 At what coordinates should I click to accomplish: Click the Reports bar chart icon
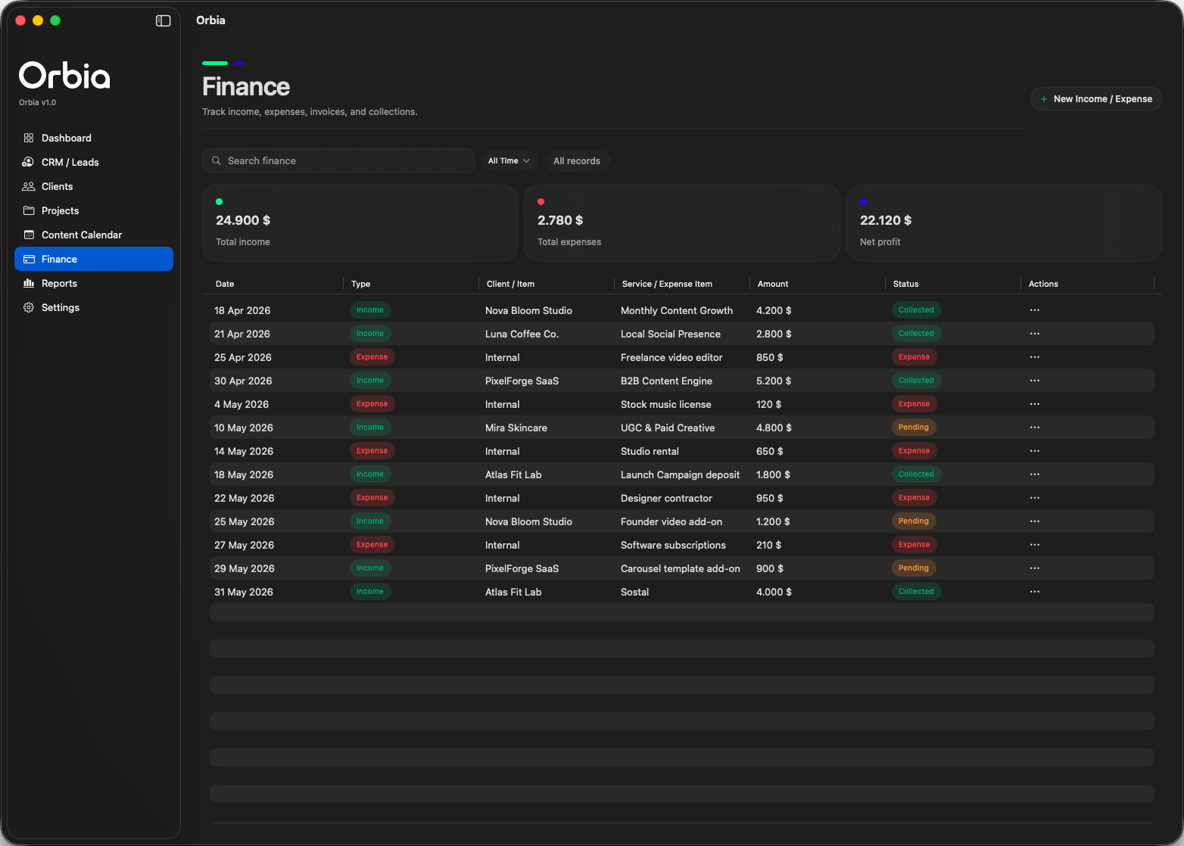tap(29, 283)
